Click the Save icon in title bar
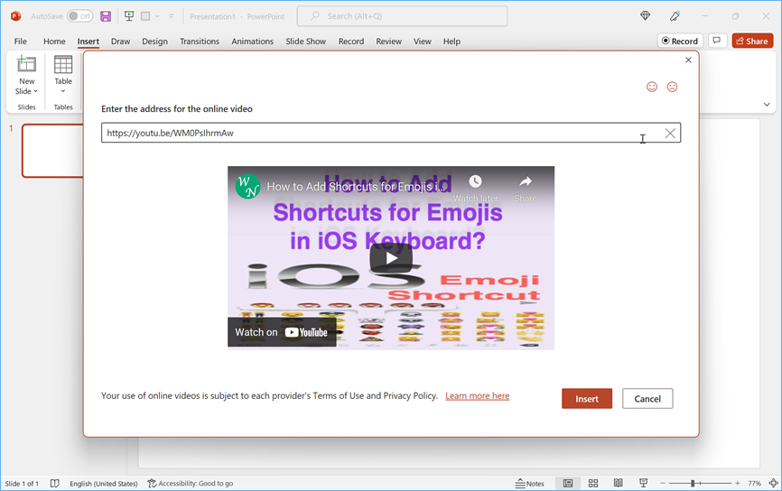782x491 pixels. [106, 16]
